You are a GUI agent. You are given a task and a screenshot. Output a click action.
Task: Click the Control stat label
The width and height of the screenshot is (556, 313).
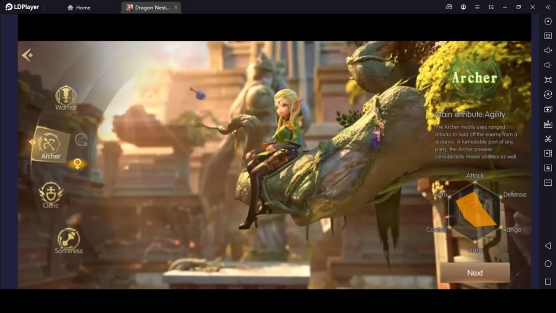click(436, 230)
